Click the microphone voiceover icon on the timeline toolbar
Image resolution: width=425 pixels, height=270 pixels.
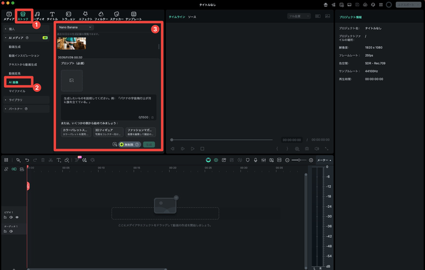[x=256, y=160]
